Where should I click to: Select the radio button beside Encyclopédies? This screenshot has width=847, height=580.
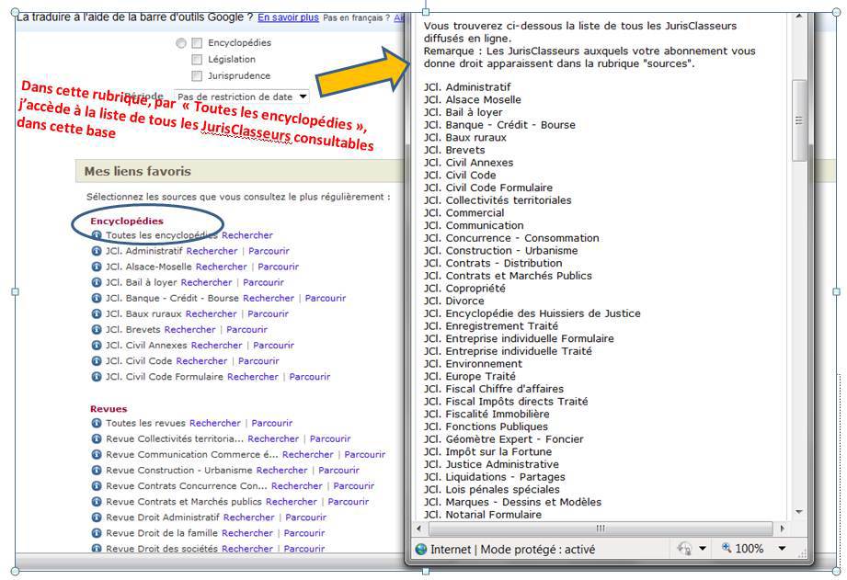[180, 43]
